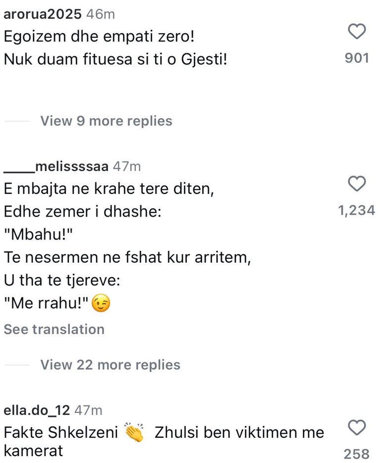Click the 46m timestamp on arorua2025's comment
Image resolution: width=389 pixels, height=463 pixels.
click(x=101, y=14)
